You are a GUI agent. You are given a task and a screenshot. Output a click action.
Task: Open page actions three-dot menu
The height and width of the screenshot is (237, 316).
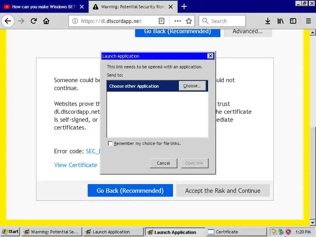[x=177, y=21]
